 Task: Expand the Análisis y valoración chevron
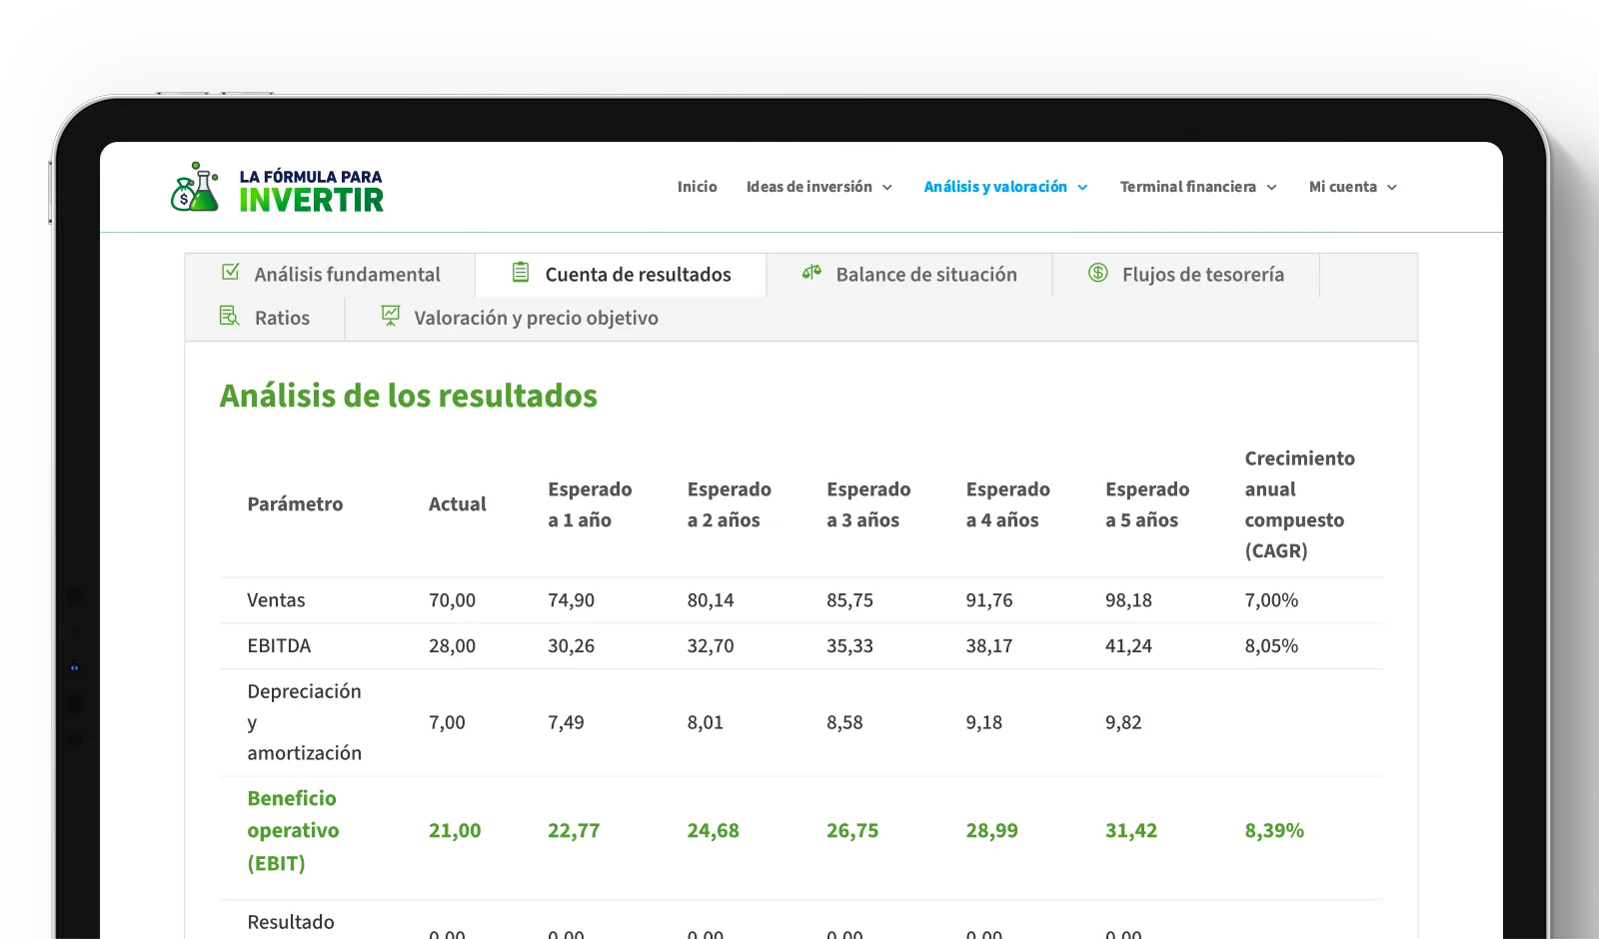click(x=1082, y=188)
